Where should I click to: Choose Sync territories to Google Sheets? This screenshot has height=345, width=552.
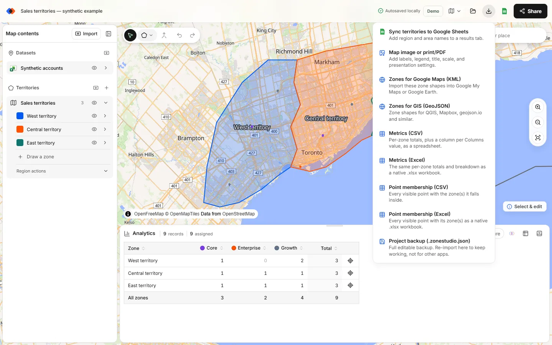pyautogui.click(x=434, y=35)
